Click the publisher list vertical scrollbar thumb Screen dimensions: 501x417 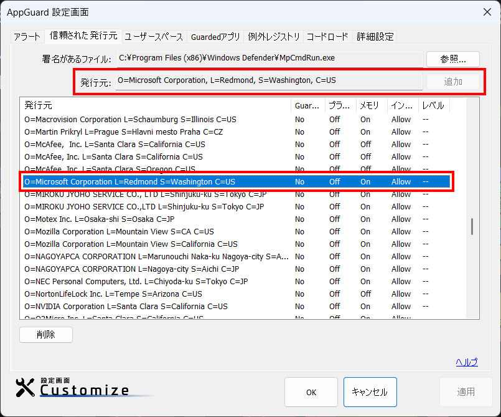pyautogui.click(x=472, y=227)
